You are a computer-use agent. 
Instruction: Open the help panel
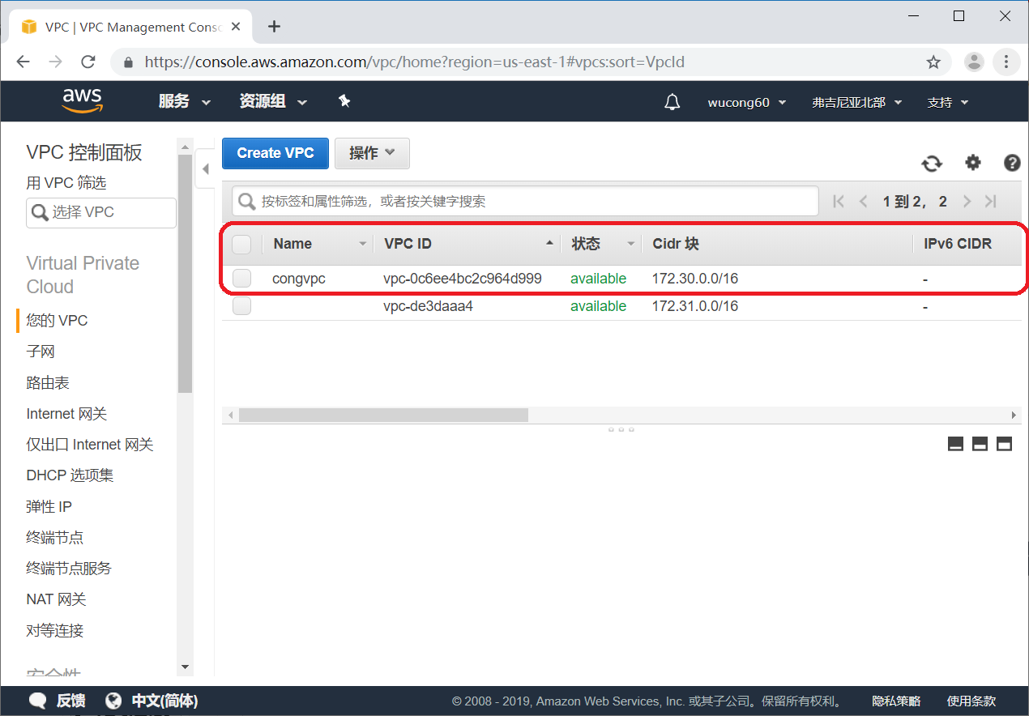1012,162
